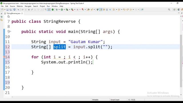Open the New file dropdown arrow

(x=5, y=9)
